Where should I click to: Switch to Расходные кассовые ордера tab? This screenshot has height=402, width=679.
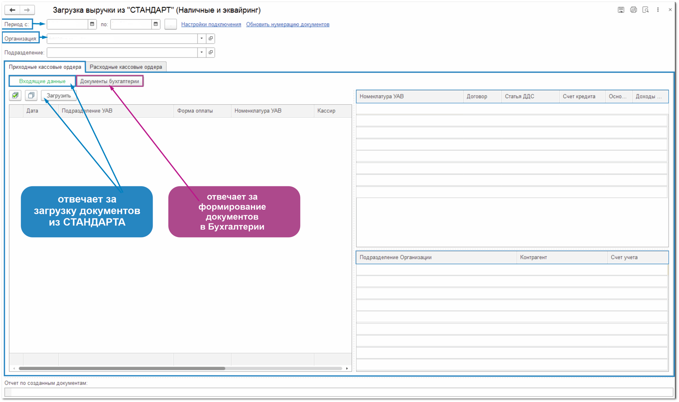(x=126, y=67)
